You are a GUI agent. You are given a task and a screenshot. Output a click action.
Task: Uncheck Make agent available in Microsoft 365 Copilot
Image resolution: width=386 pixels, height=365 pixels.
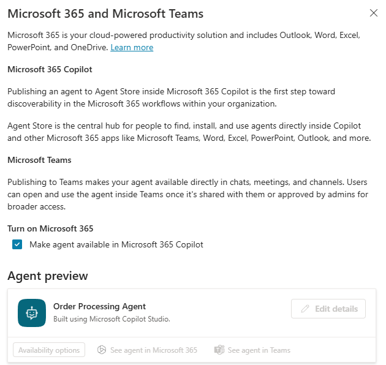[x=17, y=244]
